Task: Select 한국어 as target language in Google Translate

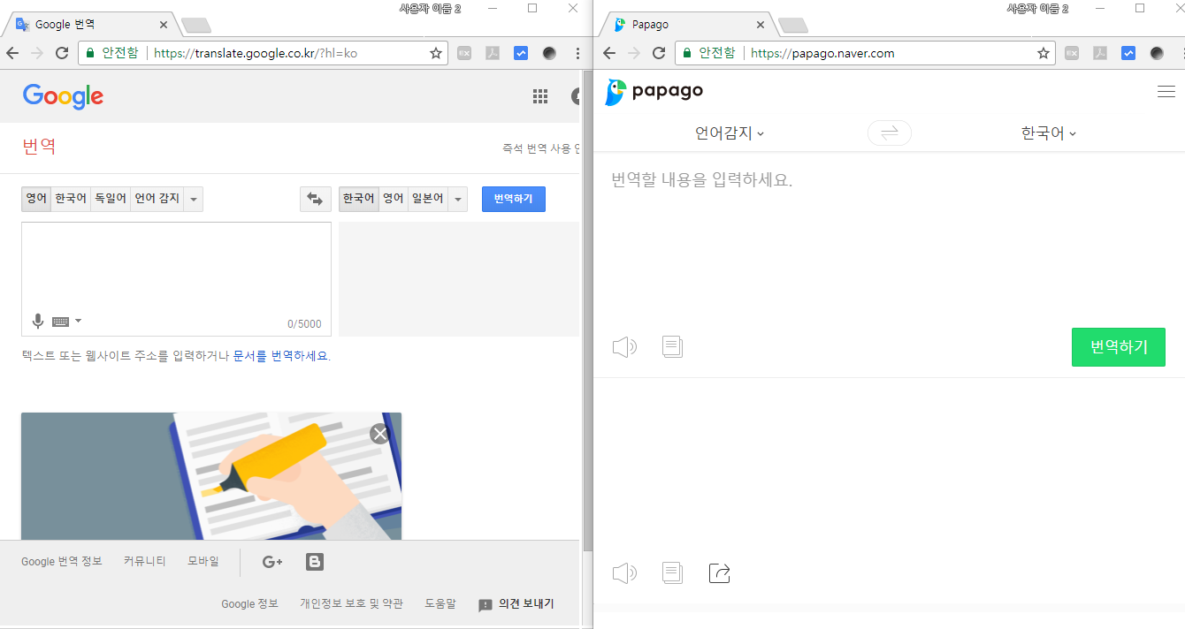Action: 358,199
